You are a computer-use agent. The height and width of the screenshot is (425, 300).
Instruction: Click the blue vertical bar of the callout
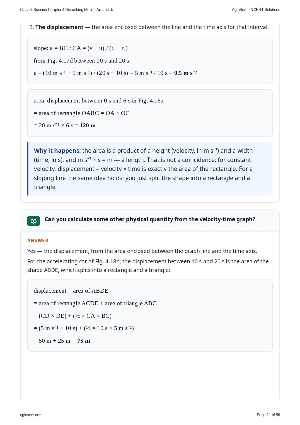[x=28, y=169]
